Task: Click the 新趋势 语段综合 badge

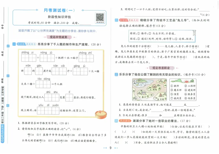Action: point(27,44)
